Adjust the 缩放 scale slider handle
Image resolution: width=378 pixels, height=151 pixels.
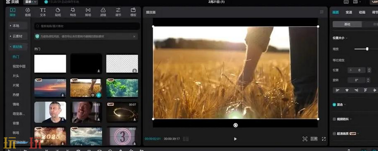367,49
